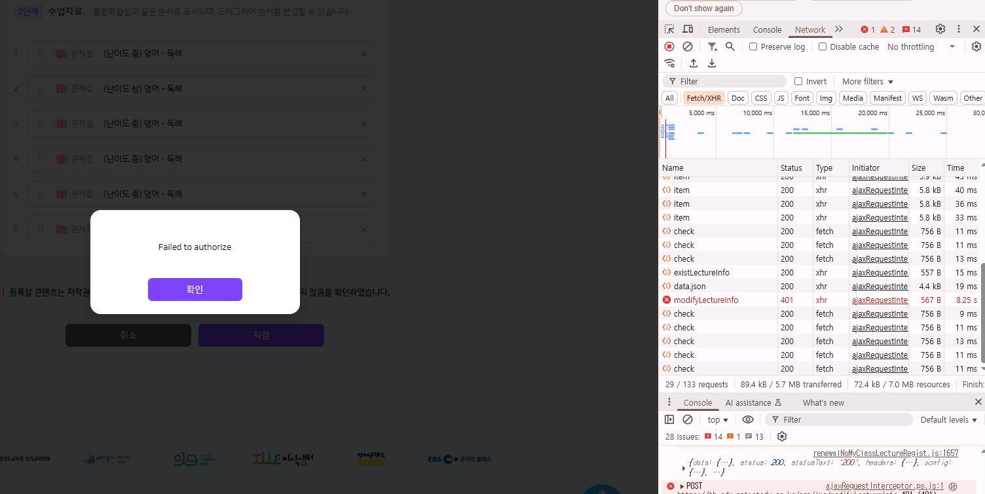This screenshot has width=985, height=494.
Task: Toggle the device toolbar icon
Action: tap(688, 29)
